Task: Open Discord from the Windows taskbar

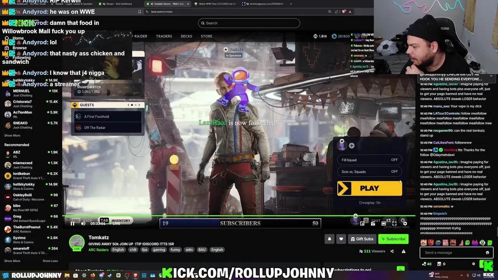Action: click(102, 275)
